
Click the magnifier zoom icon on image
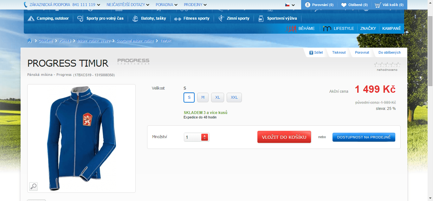point(33,186)
